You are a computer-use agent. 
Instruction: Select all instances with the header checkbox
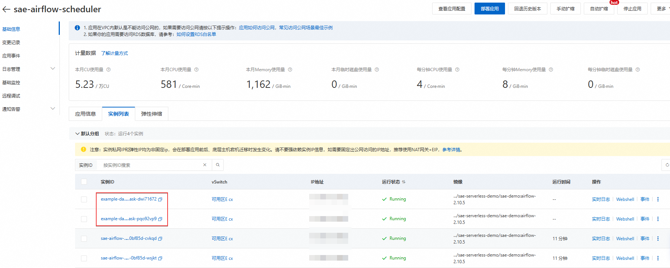click(x=84, y=182)
